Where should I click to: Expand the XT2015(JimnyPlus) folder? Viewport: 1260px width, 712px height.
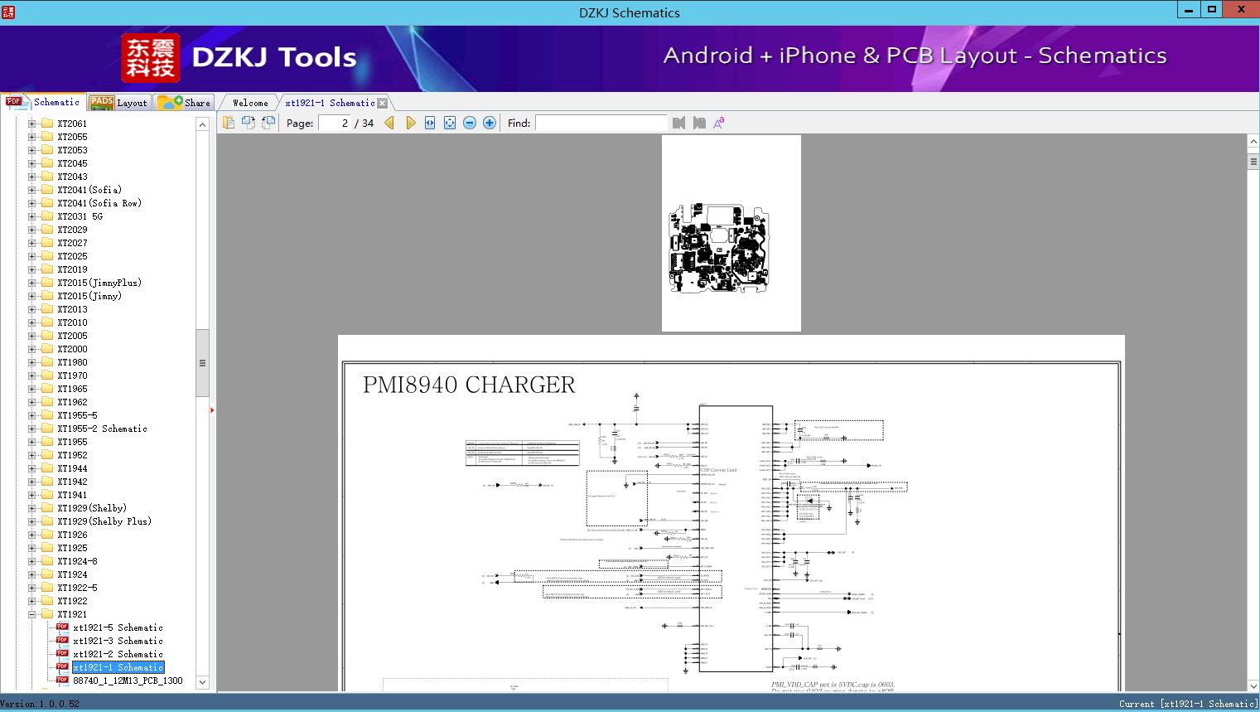point(31,283)
